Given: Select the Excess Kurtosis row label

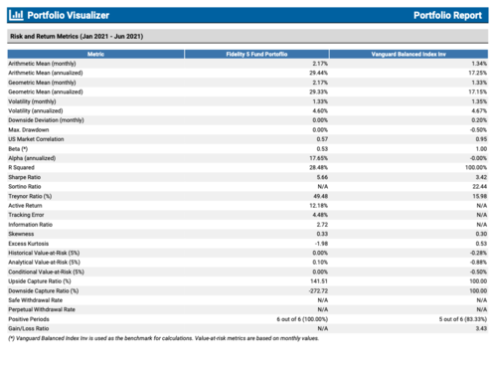Looking at the screenshot, I should point(28,244).
